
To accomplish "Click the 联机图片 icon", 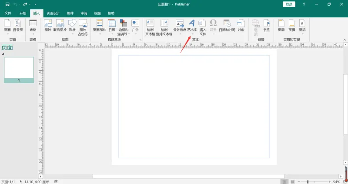I will pyautogui.click(x=60, y=26).
